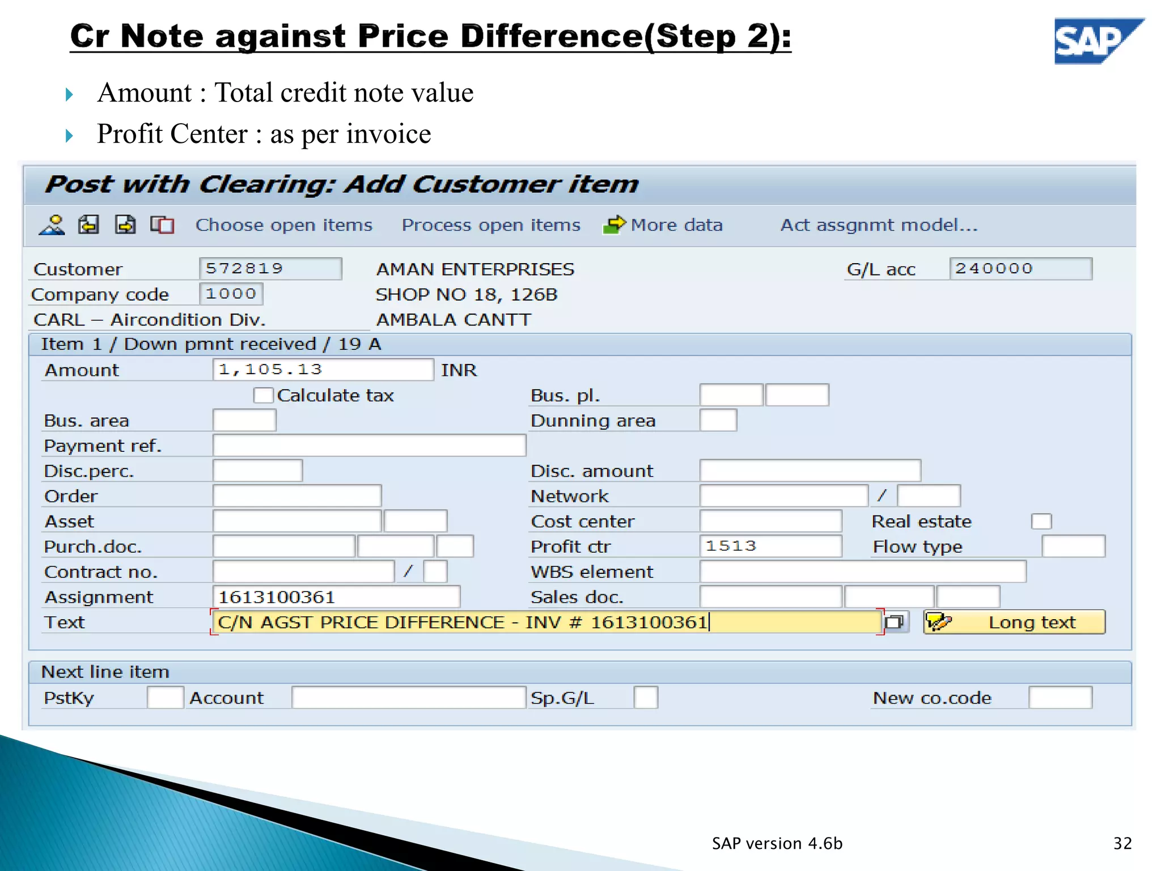The width and height of the screenshot is (1161, 871).
Task: Click the next line item Account field
Action: [409, 697]
